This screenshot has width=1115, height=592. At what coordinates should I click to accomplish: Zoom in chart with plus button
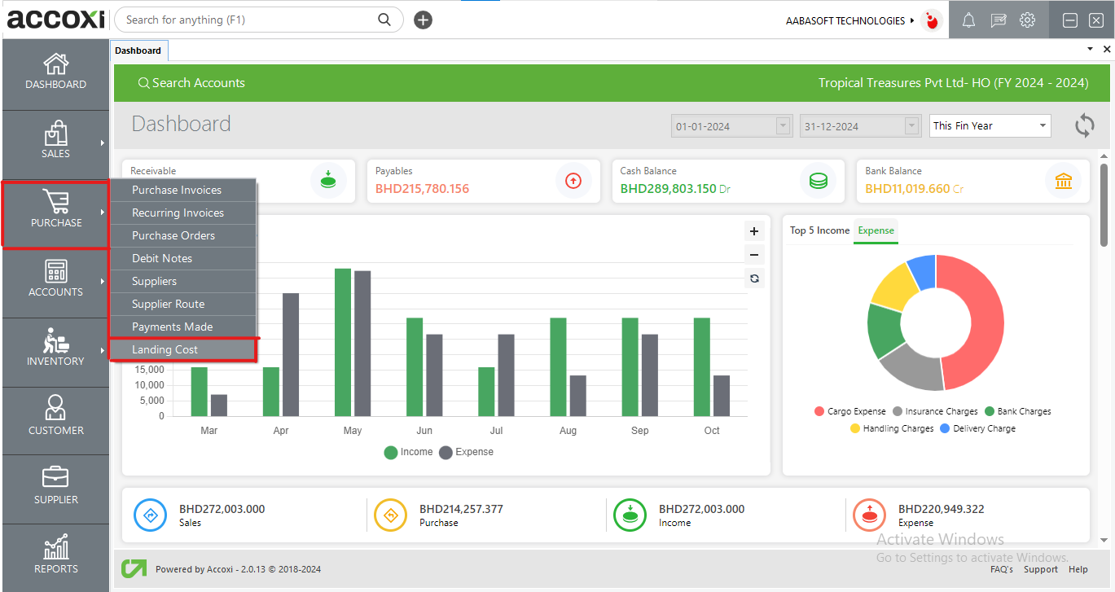coord(754,231)
